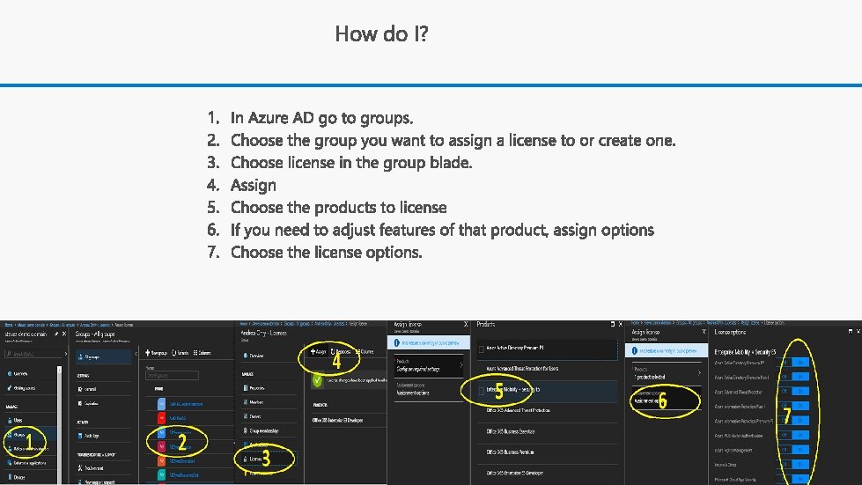The image size is (862, 485).
Task: Turn On Azure Multi-Factor Authentication
Action: click(800, 435)
